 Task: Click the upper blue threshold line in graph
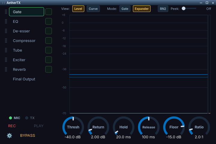pyautogui.click(x=139, y=74)
